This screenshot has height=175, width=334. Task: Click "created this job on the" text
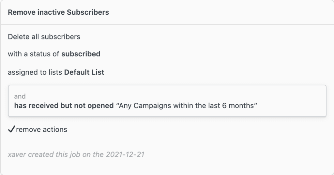click(x=66, y=154)
